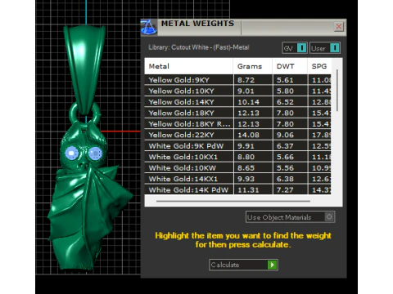Click the green arrow on Calculate
Image resolution: width=393 pixels, height=294 pixels.
(273, 265)
